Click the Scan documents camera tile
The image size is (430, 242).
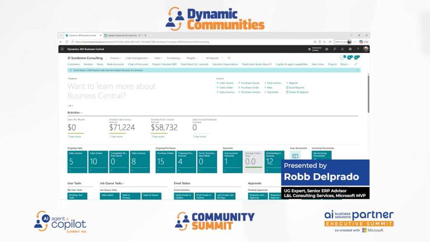tap(295, 156)
